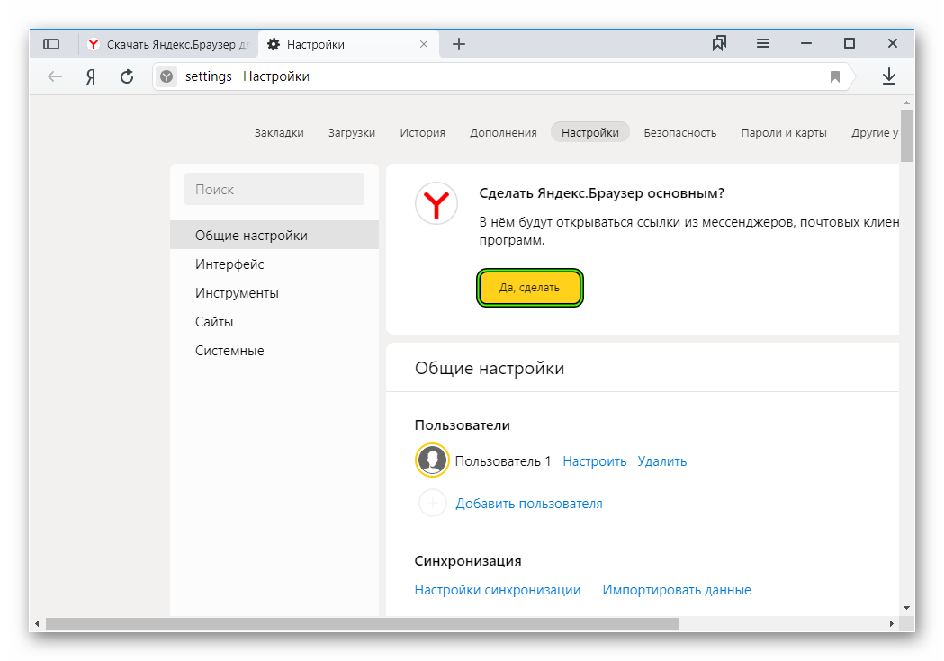Reload the current page
The width and height of the screenshot is (944, 661).
[126, 76]
